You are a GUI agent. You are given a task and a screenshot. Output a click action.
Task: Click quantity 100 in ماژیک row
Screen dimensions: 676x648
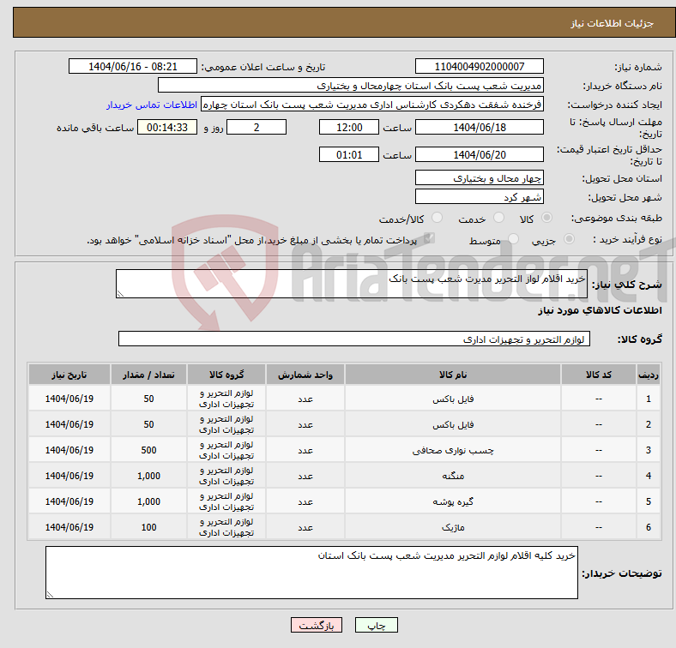point(148,527)
